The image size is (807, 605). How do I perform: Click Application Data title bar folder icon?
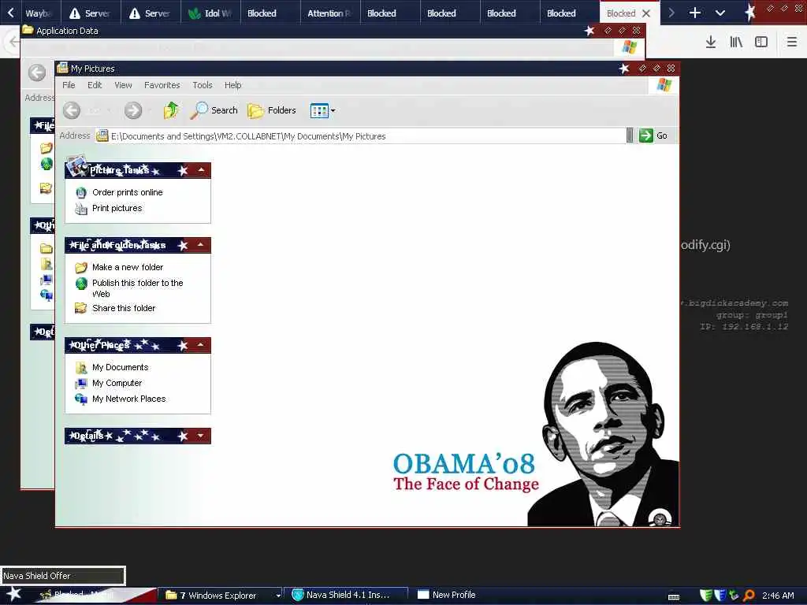28,30
